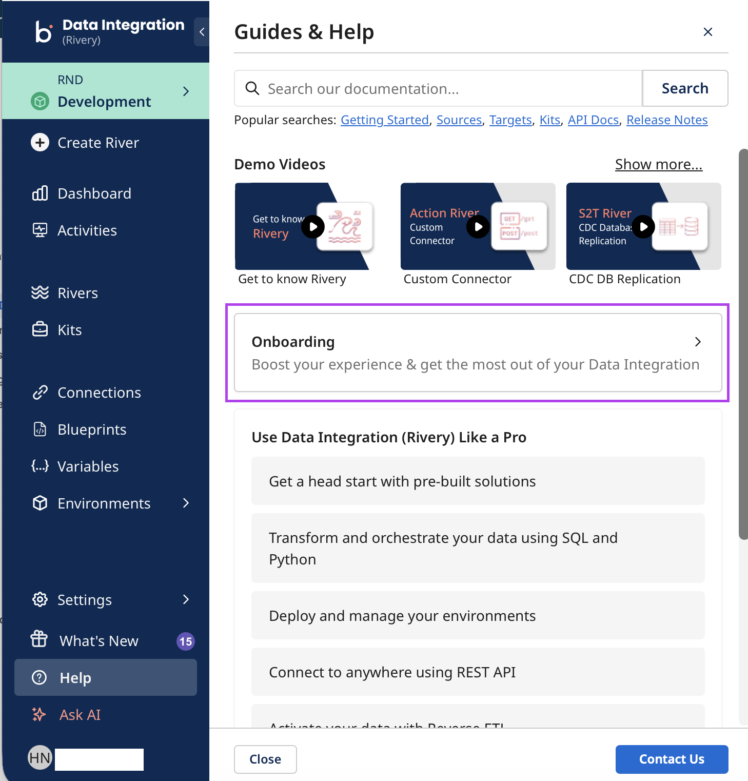Click the Variables curly braces icon
The width and height of the screenshot is (748, 781).
(40, 466)
